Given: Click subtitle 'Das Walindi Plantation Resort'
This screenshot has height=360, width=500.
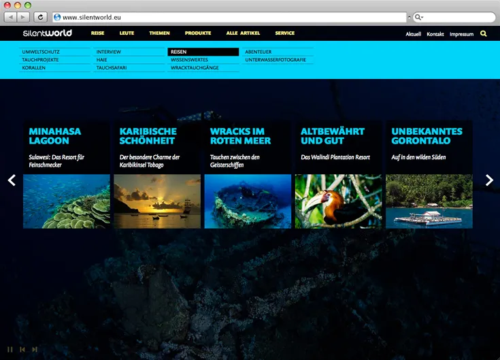Looking at the screenshot, I should 335,157.
